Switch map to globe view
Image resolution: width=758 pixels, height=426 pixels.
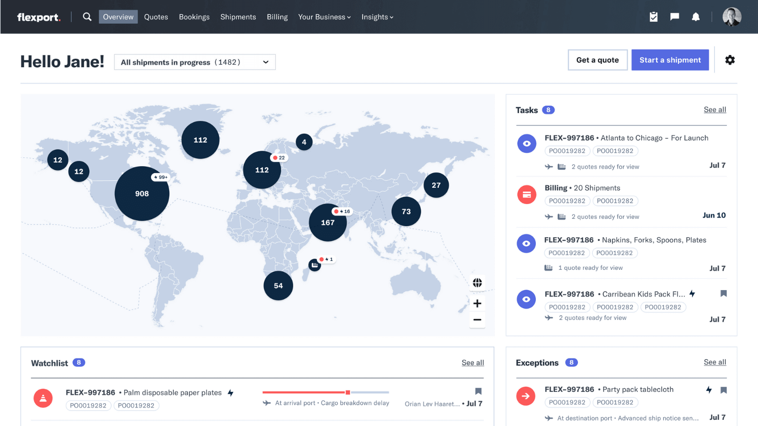tap(478, 283)
